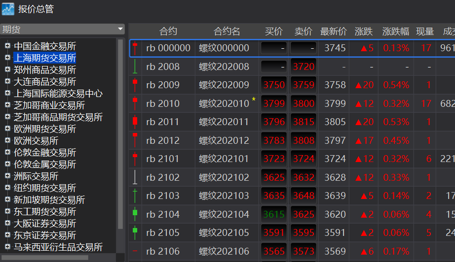This screenshot has height=262, width=455.
Task: Sort by 涨跌幅 column header
Action: [395, 31]
